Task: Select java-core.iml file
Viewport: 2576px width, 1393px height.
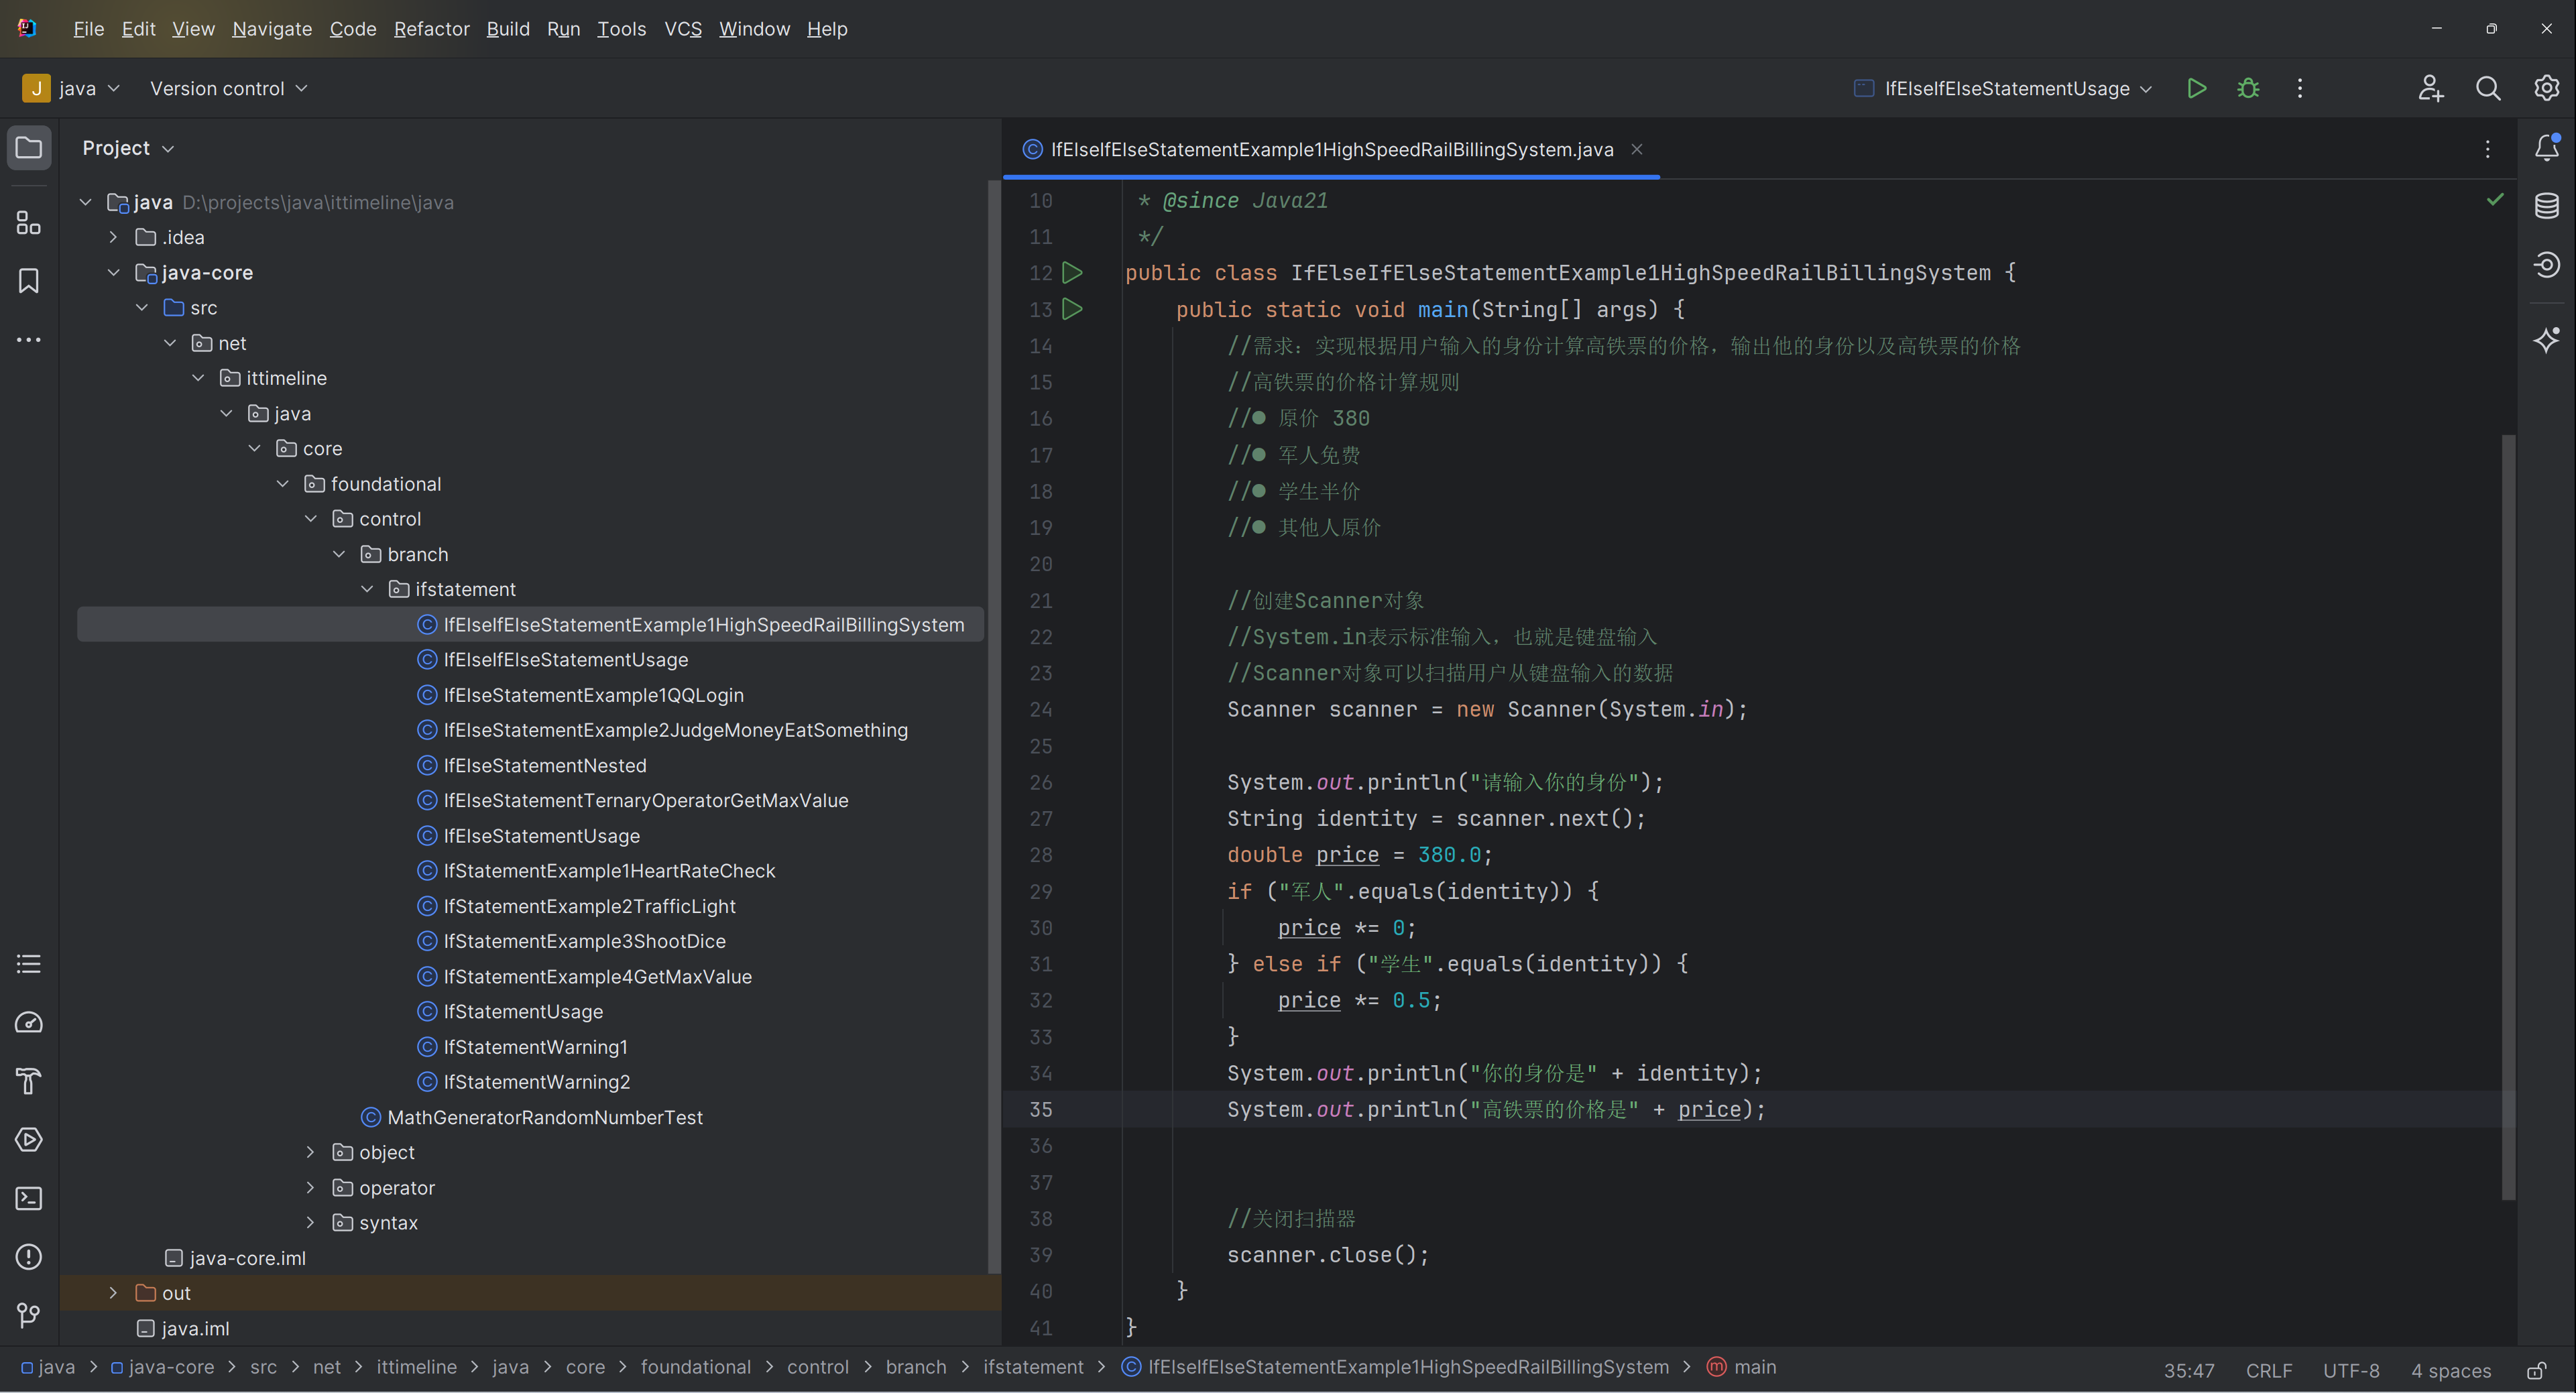Action: pos(235,1258)
